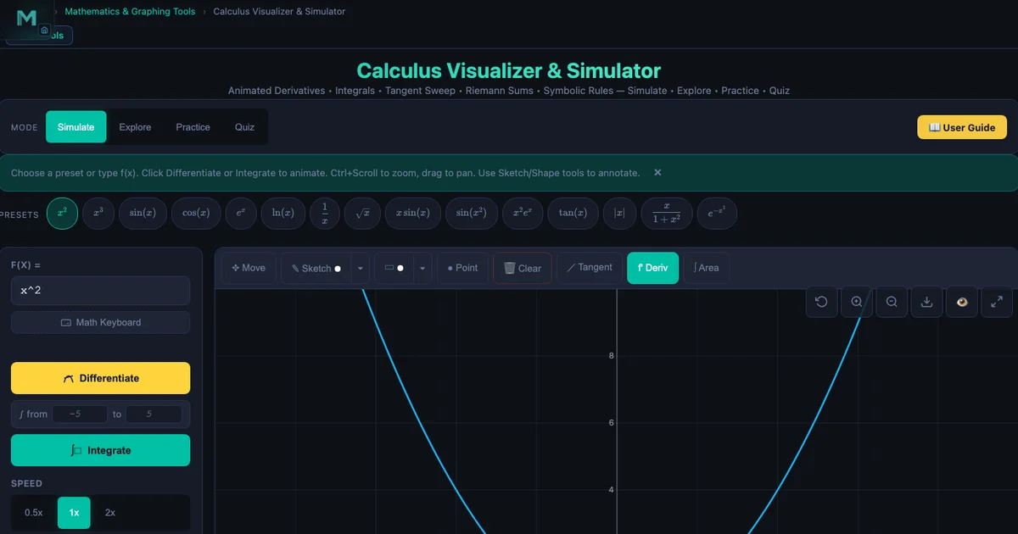Select the x sin(x) preset

pos(413,214)
